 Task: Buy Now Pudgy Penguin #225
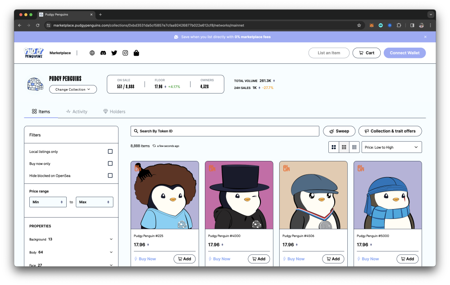[145, 259]
